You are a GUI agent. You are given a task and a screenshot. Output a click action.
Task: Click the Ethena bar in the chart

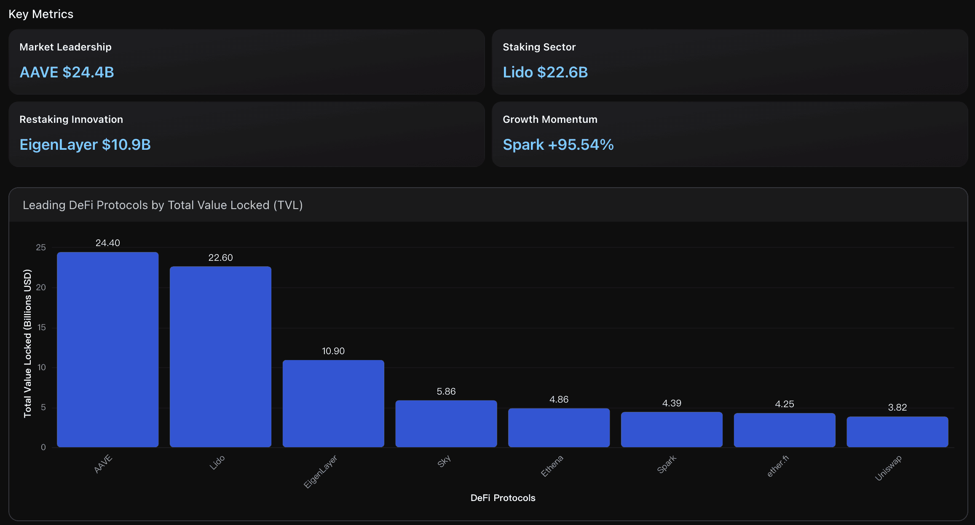pyautogui.click(x=559, y=427)
